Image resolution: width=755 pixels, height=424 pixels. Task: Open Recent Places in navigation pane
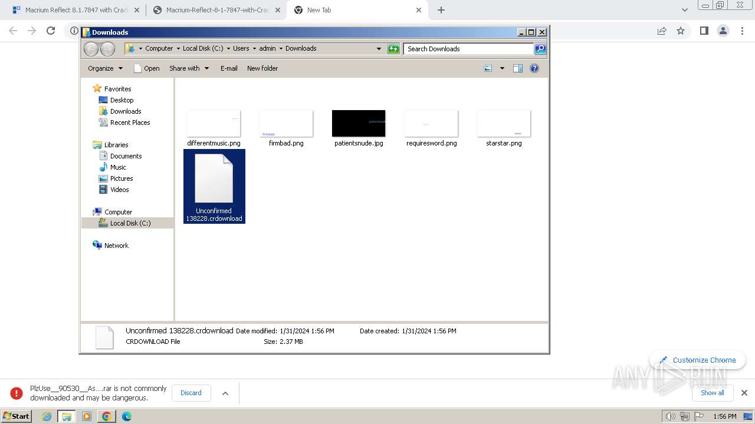click(x=124, y=122)
